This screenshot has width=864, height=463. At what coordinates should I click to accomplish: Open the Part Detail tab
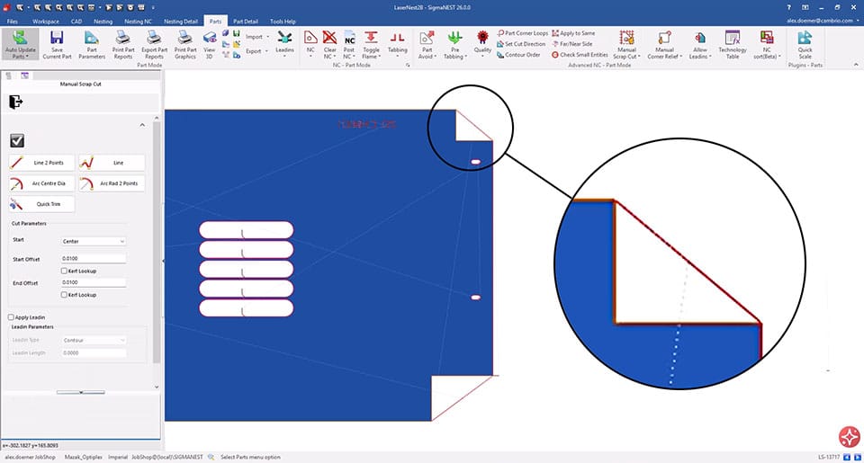(245, 20)
